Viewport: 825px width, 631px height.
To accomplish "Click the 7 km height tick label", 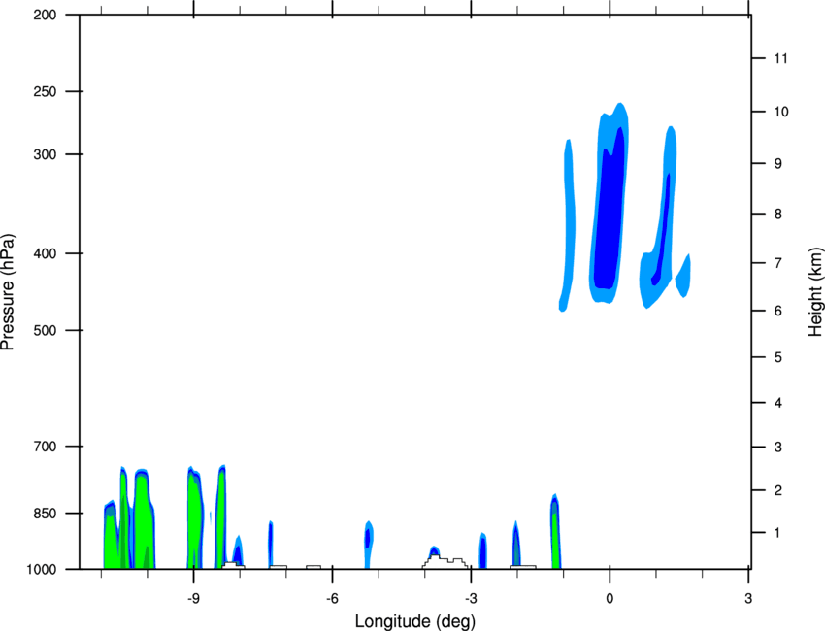I will click(x=778, y=263).
